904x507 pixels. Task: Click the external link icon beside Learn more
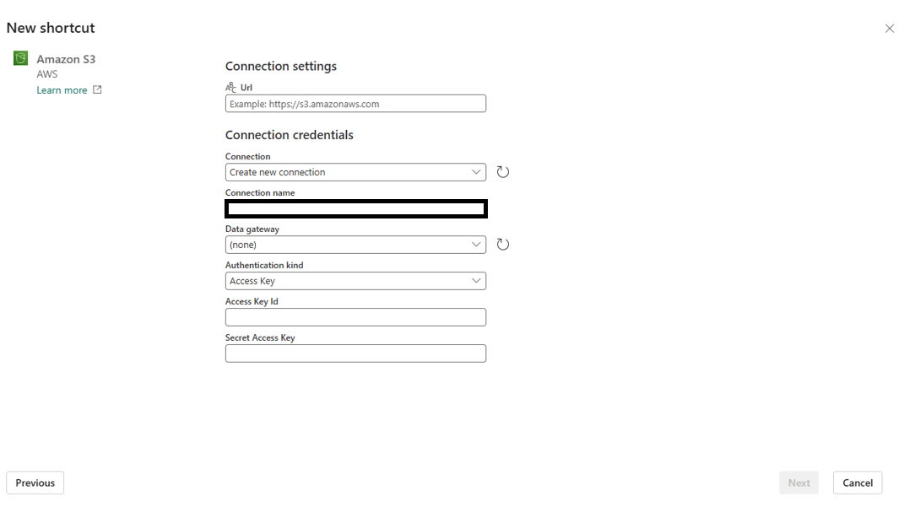(97, 90)
